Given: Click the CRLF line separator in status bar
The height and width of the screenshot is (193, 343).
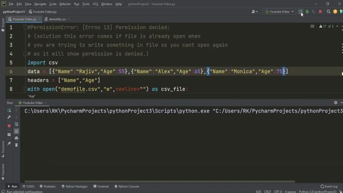Looking at the screenshot, I should tap(267, 191).
